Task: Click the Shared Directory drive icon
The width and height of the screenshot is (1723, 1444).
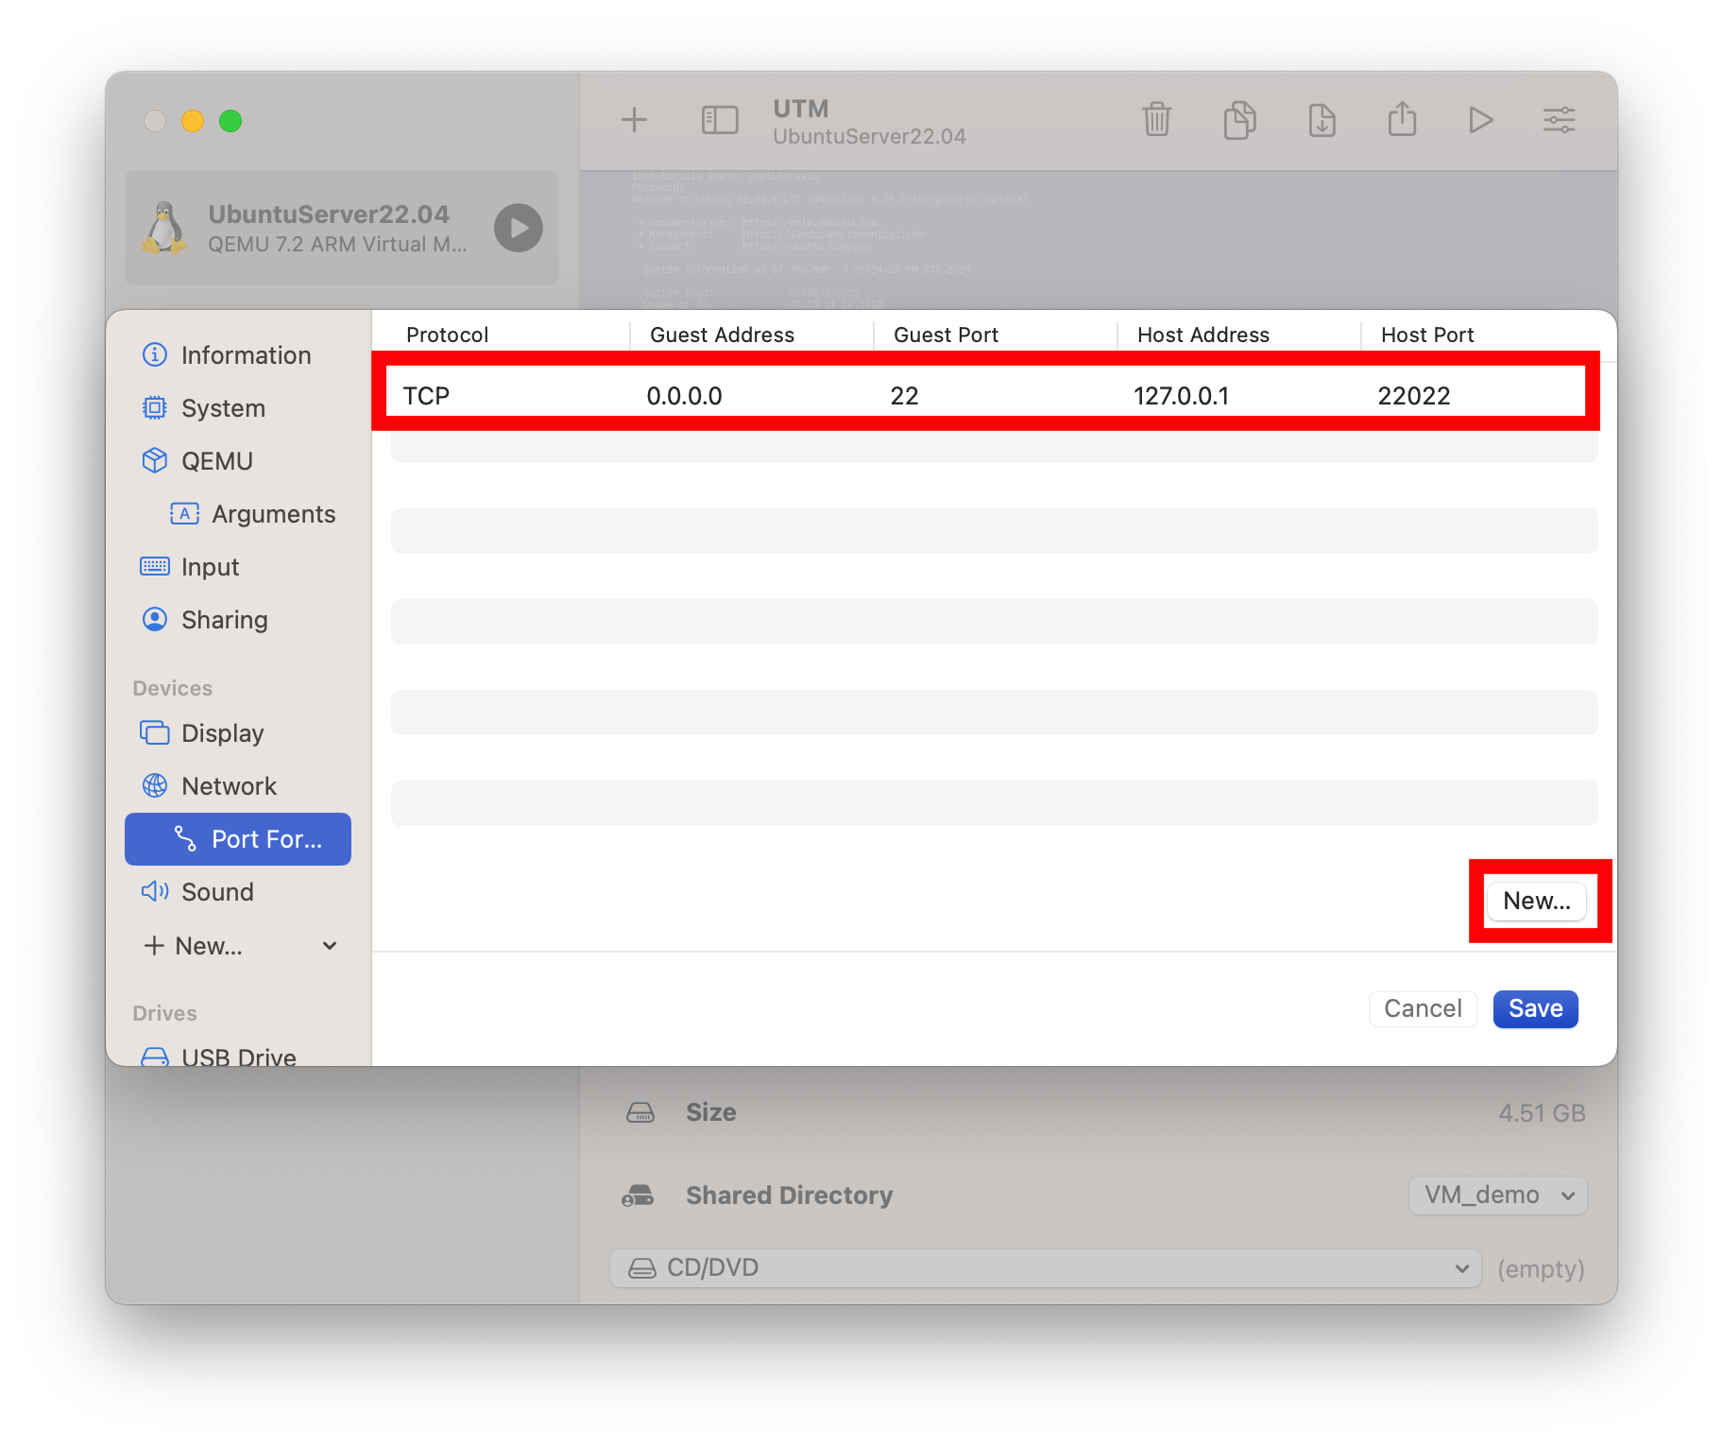Action: pyautogui.click(x=638, y=1195)
